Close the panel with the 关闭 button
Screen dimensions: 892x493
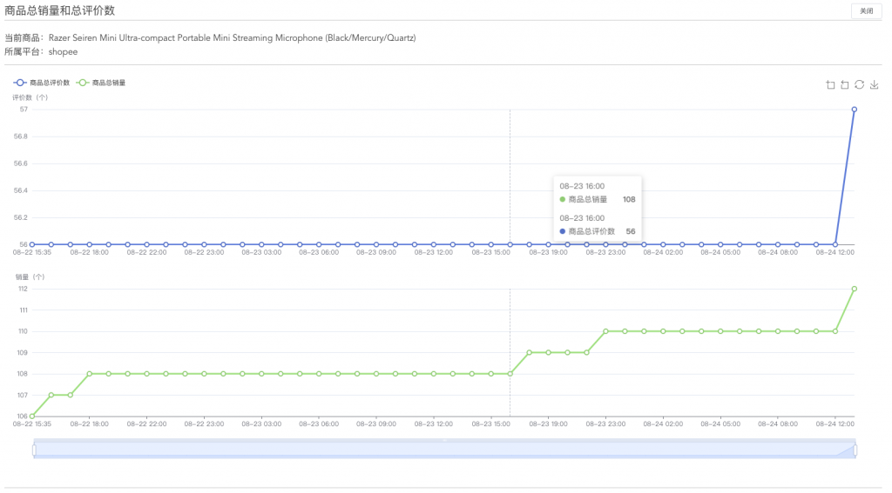[x=867, y=11]
